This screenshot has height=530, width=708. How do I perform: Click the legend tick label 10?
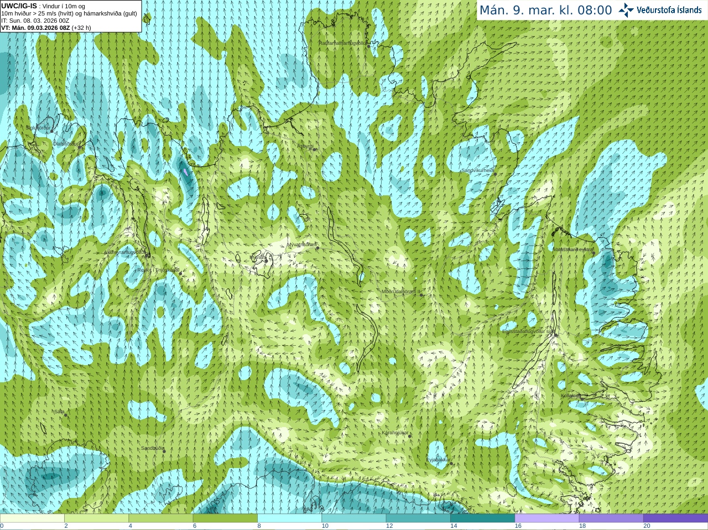(325, 526)
